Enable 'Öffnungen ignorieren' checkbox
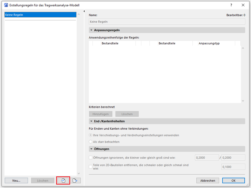Image resolution: width=251 pixels, height=188 pixels. [x=91, y=158]
